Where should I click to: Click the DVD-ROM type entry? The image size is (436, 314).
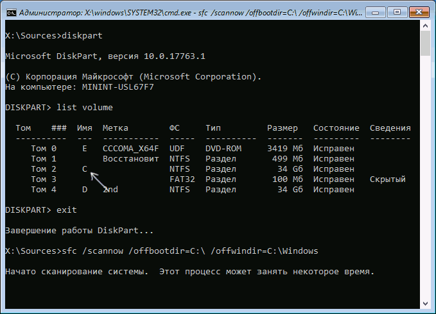pos(223,149)
